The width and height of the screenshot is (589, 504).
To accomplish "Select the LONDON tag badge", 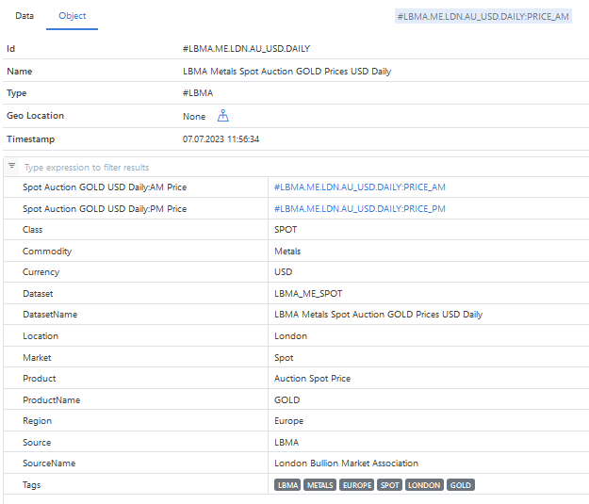I will point(424,485).
